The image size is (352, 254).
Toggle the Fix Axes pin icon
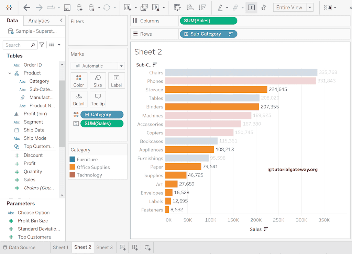click(263, 8)
